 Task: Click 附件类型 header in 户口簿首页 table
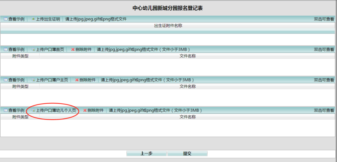pos(20,56)
